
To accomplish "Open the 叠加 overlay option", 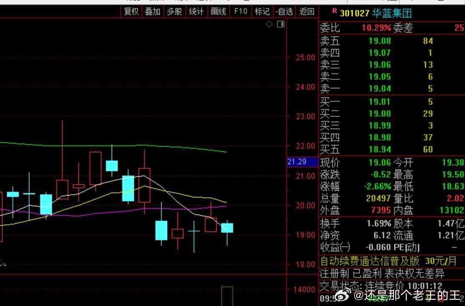I will (153, 12).
